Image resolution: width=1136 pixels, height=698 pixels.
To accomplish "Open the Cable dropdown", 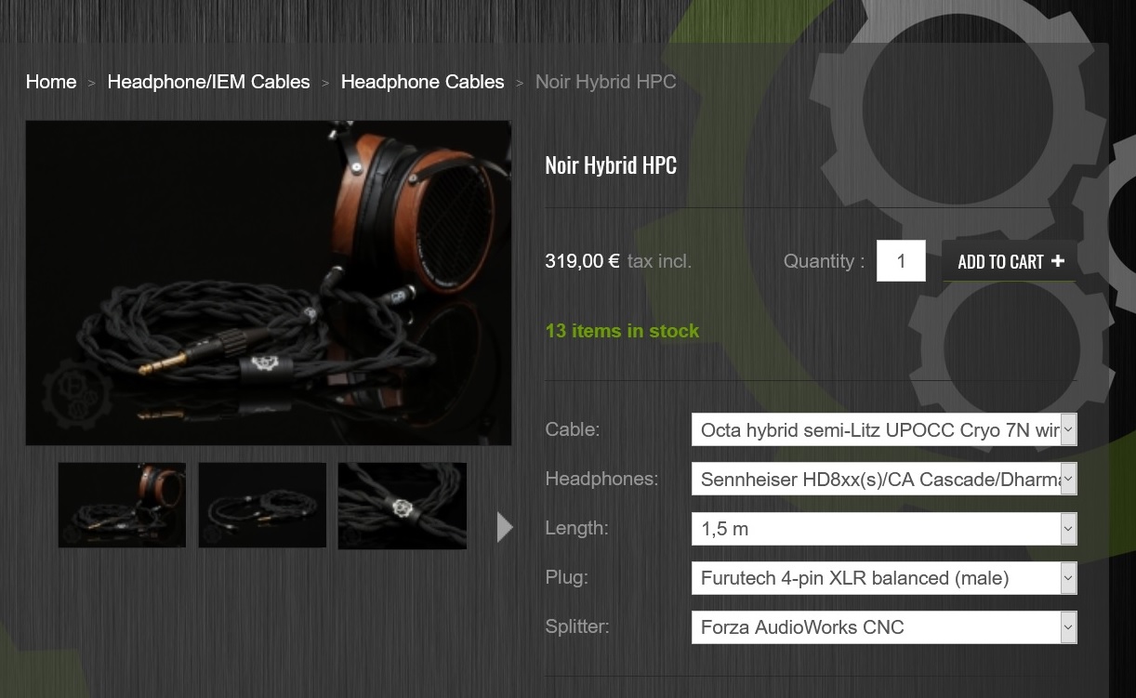I will pyautogui.click(x=884, y=430).
